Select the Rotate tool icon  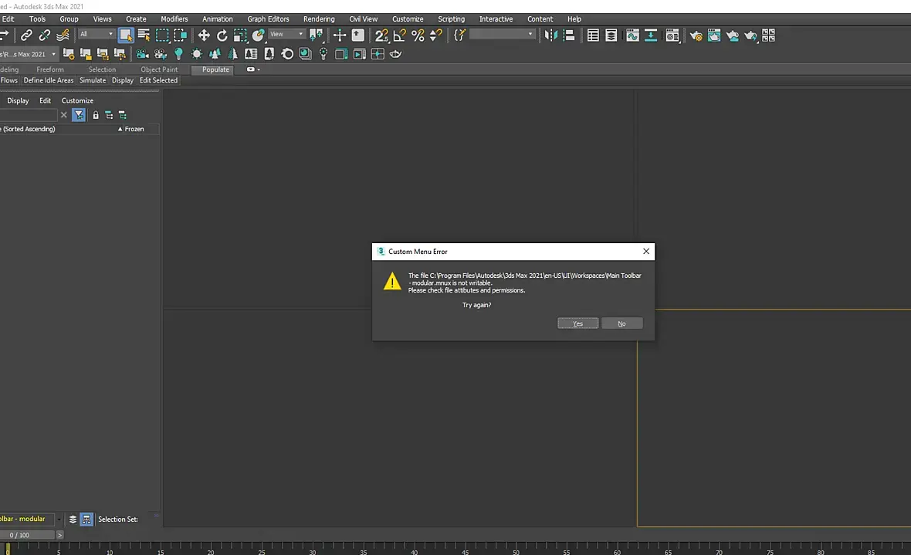click(222, 36)
